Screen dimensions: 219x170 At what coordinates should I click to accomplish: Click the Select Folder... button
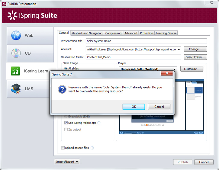point(195,57)
